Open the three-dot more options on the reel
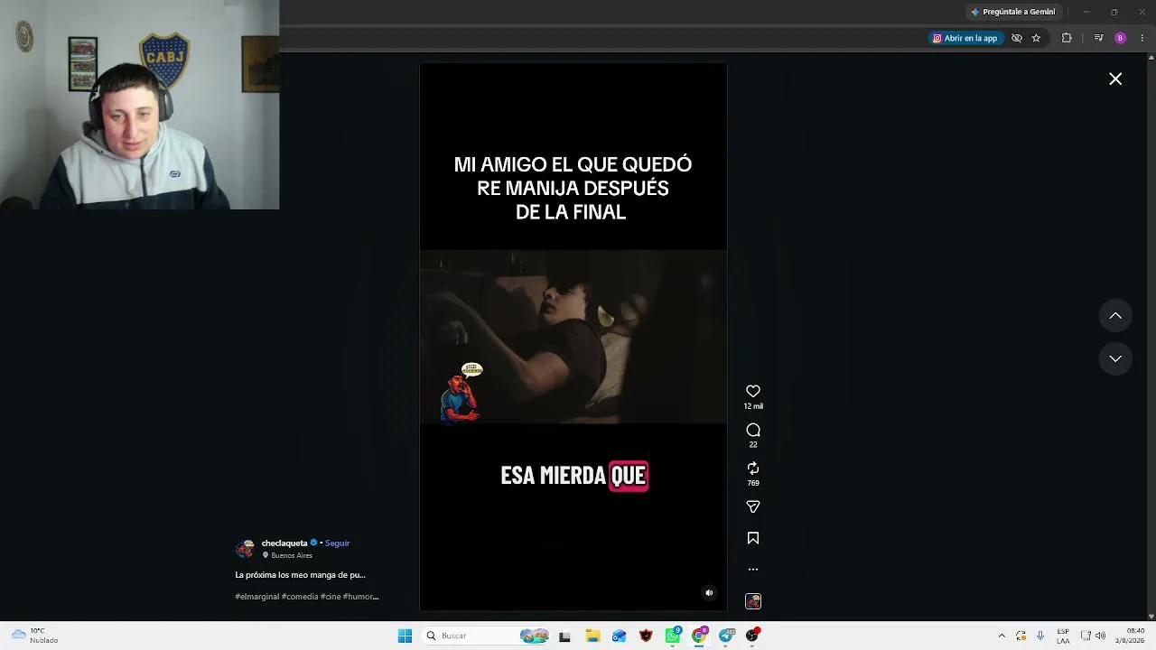 pyautogui.click(x=753, y=570)
